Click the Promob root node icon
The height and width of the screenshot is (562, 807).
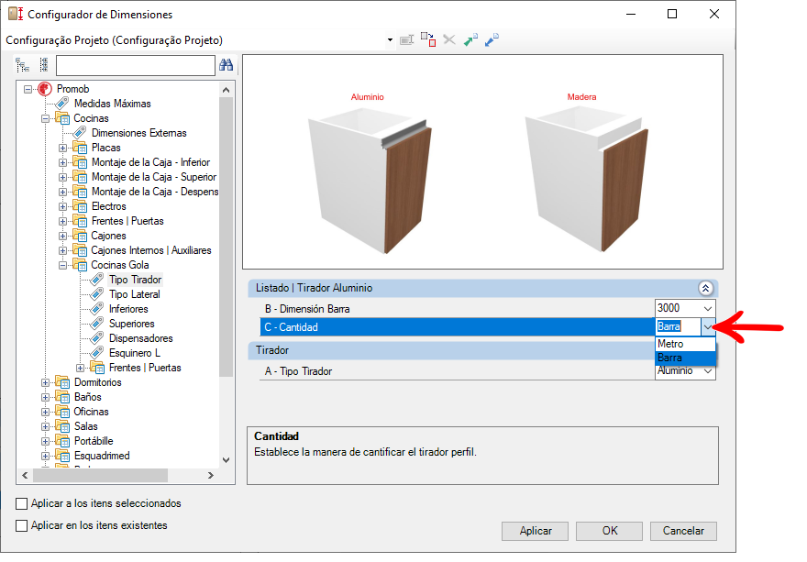click(45, 89)
